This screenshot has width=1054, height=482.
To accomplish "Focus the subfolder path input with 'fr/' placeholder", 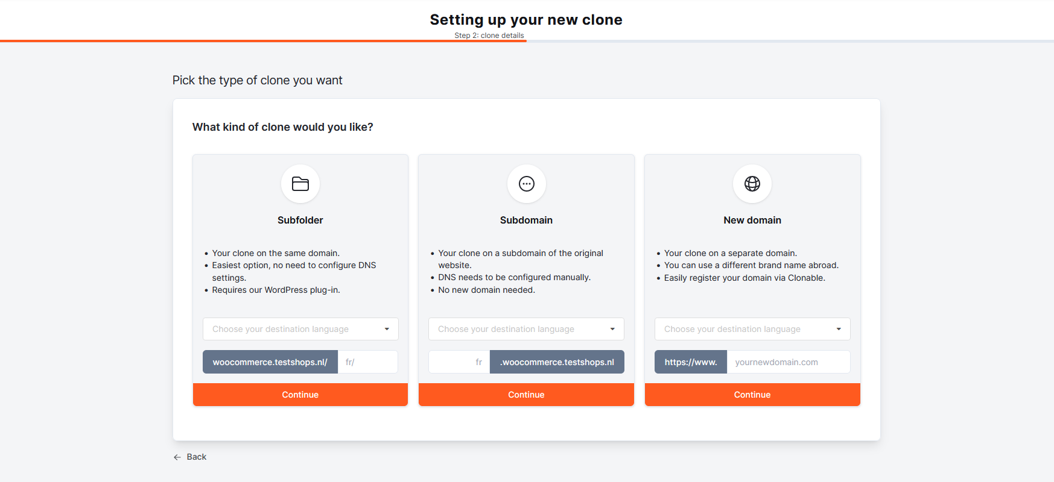I will [367, 362].
